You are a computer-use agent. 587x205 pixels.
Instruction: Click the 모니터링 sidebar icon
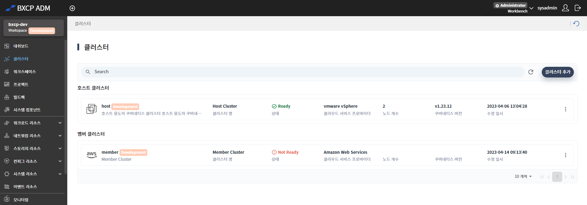pyautogui.click(x=7, y=200)
